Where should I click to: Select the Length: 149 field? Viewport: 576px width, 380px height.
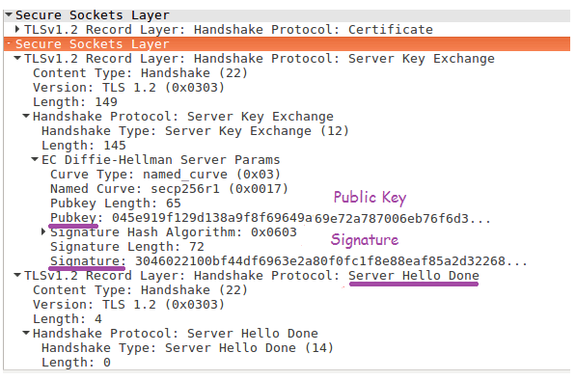tap(75, 101)
